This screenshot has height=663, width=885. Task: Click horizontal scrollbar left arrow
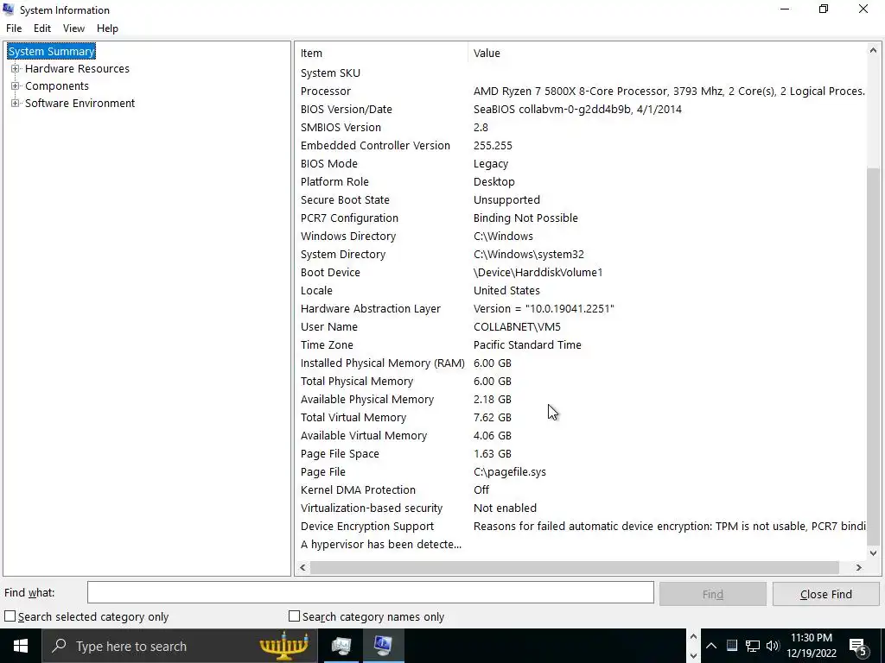pyautogui.click(x=302, y=568)
